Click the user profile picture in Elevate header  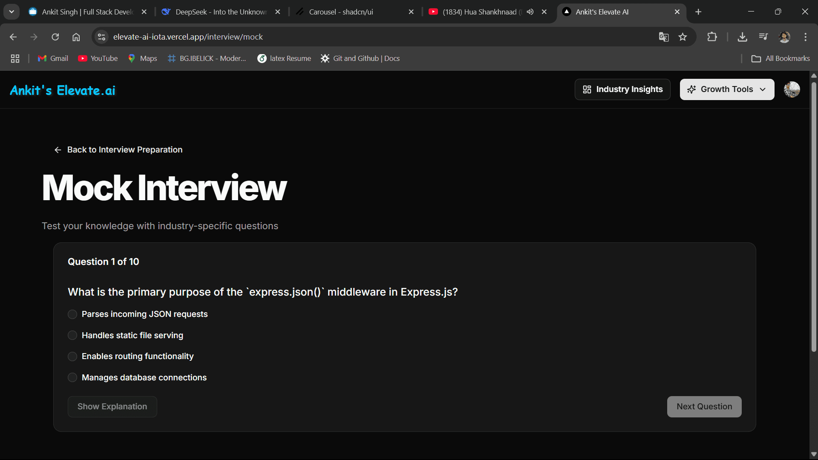click(792, 89)
